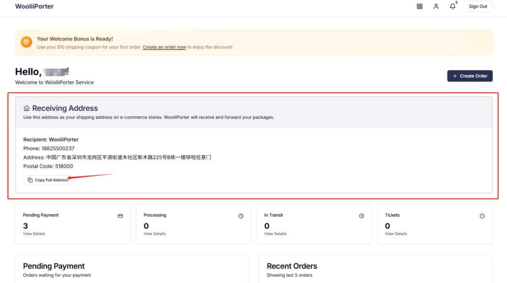Select the 'Recipient: WooliiPorter' line
The width and height of the screenshot is (507, 283).
pyautogui.click(x=51, y=140)
